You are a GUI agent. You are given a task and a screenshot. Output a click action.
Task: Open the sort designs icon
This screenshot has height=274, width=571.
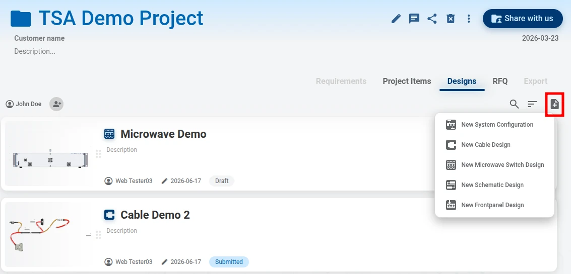point(532,104)
